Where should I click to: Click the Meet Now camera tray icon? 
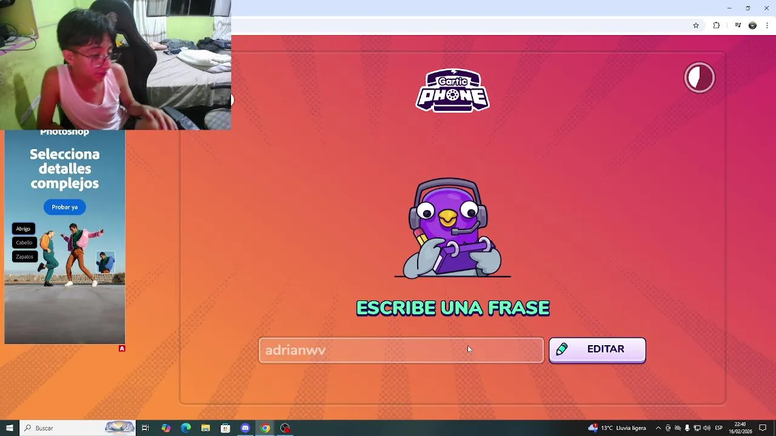(668, 428)
